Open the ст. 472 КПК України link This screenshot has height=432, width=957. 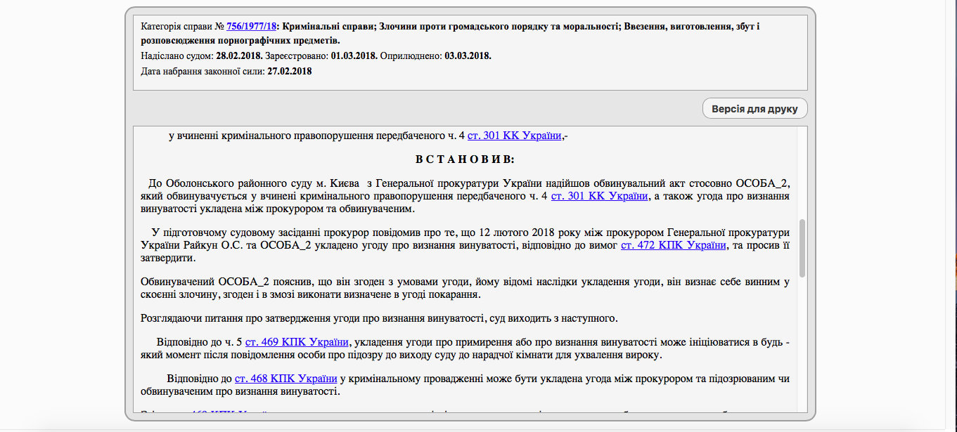tap(673, 245)
